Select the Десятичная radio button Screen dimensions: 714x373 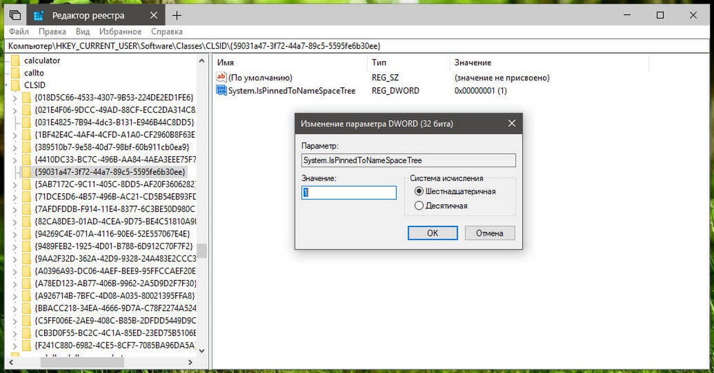419,206
